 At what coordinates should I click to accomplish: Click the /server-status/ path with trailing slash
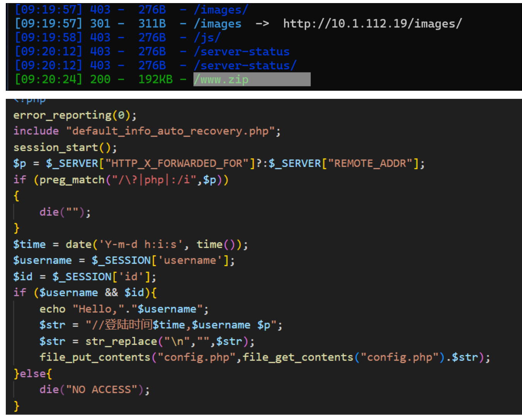click(245, 66)
